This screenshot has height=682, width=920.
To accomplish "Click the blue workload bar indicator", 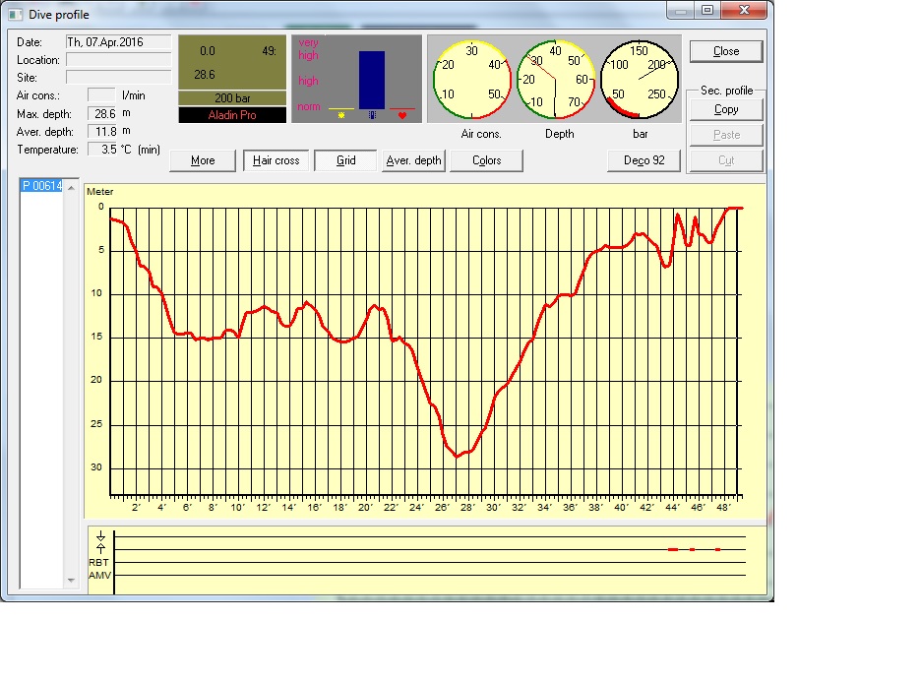I will (x=371, y=80).
